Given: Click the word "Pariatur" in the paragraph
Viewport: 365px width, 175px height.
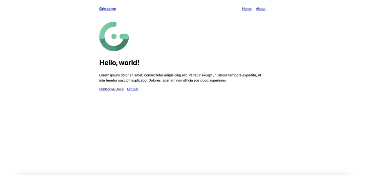Looking at the screenshot, I should (195, 75).
